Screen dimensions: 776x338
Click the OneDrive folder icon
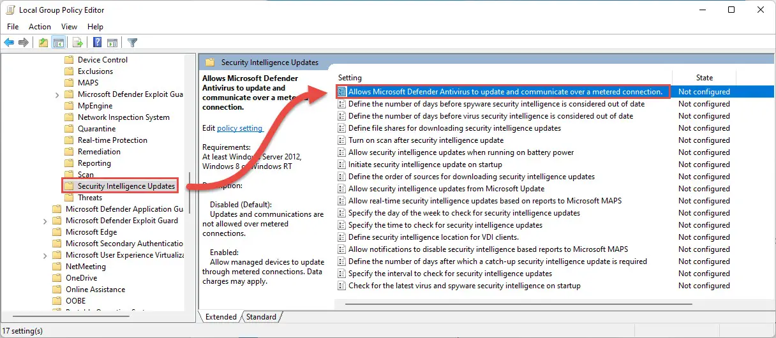coord(57,278)
